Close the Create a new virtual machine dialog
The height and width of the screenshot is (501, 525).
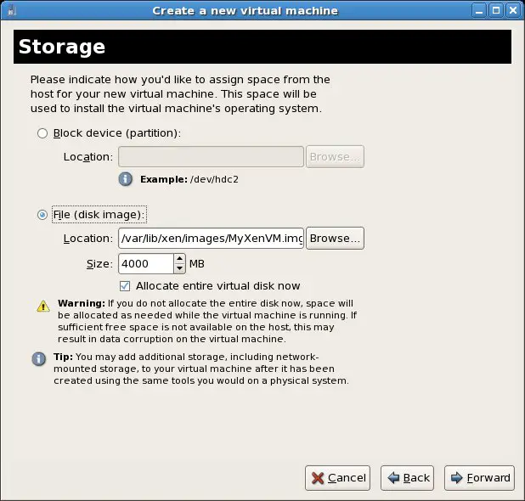(x=513, y=10)
